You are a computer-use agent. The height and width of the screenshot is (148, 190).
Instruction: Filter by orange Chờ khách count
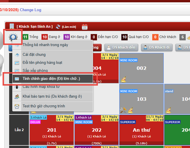(x=155, y=37)
